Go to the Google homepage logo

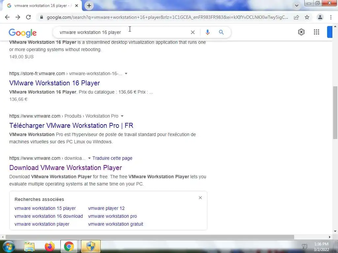click(23, 33)
